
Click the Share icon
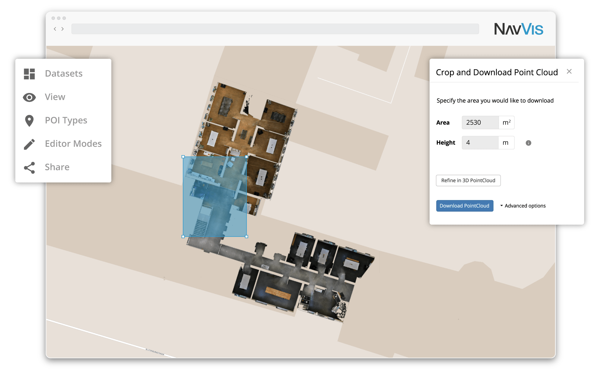29,168
